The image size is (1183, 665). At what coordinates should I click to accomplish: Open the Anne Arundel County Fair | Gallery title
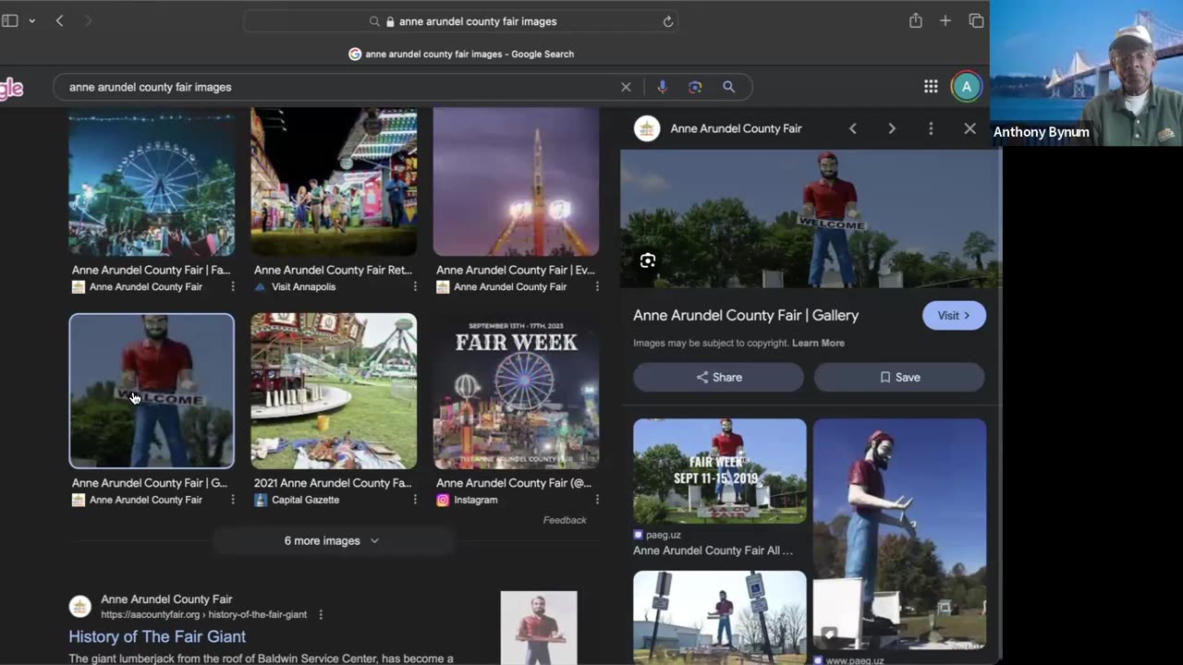pos(746,315)
